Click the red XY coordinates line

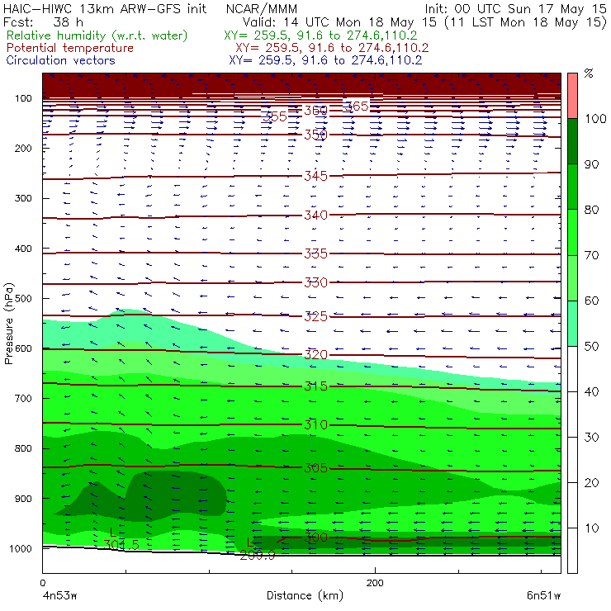point(332,48)
